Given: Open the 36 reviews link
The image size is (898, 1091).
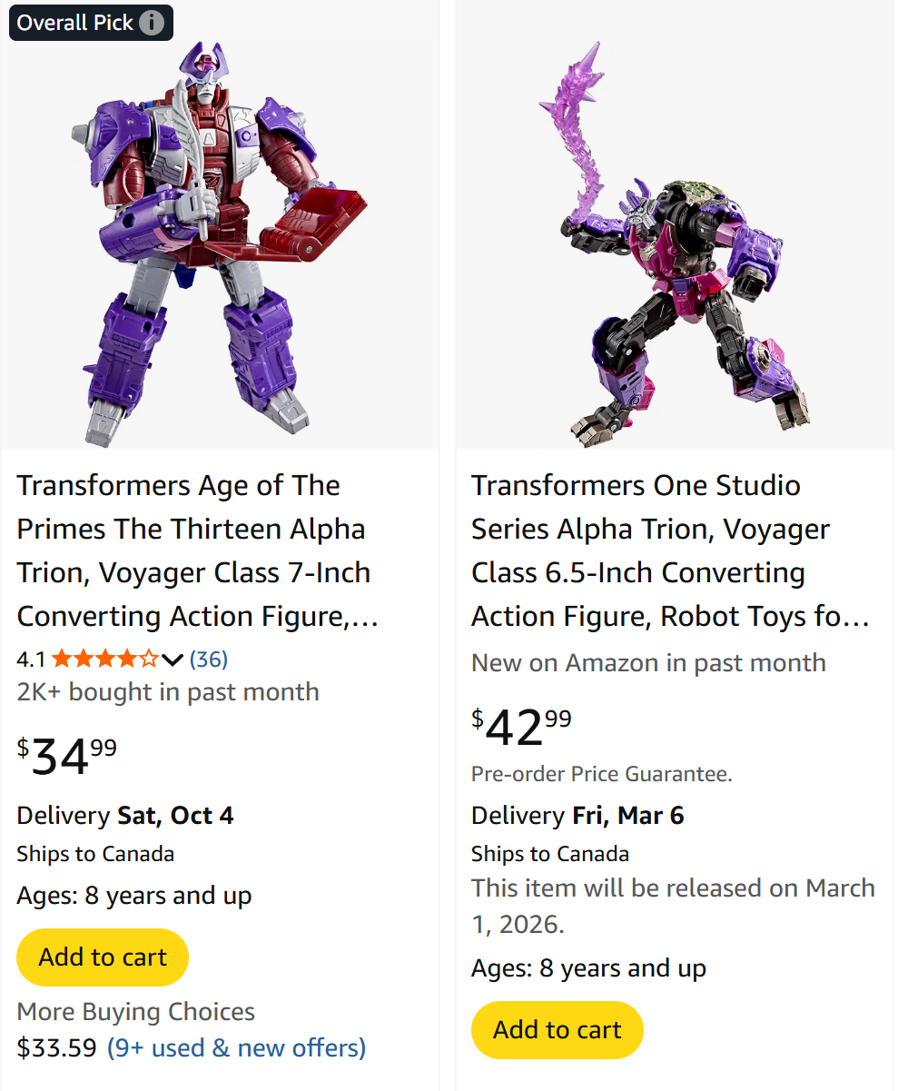Looking at the screenshot, I should 209,658.
